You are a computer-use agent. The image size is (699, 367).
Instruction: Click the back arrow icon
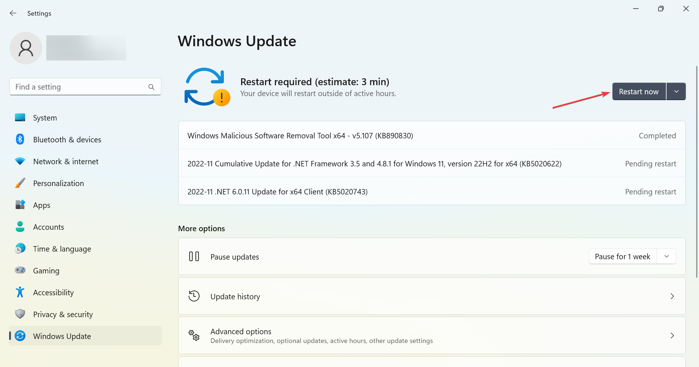13,13
